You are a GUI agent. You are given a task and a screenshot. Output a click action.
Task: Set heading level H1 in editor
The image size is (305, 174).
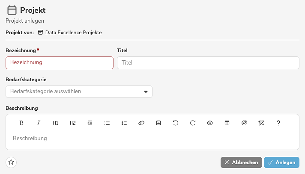(x=56, y=123)
